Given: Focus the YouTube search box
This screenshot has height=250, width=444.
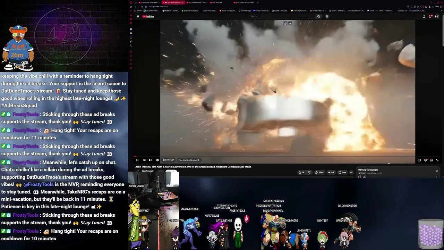Looking at the screenshot, I should [x=282, y=16].
